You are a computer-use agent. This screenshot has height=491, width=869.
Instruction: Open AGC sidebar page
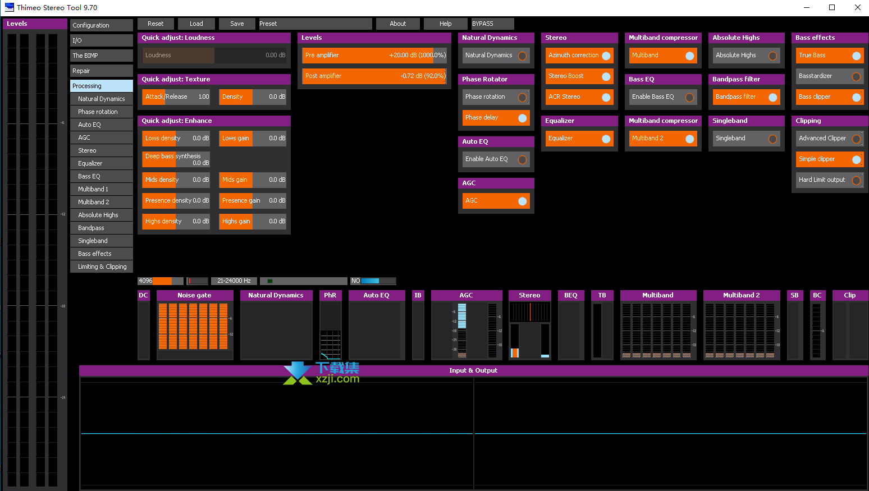(x=102, y=137)
